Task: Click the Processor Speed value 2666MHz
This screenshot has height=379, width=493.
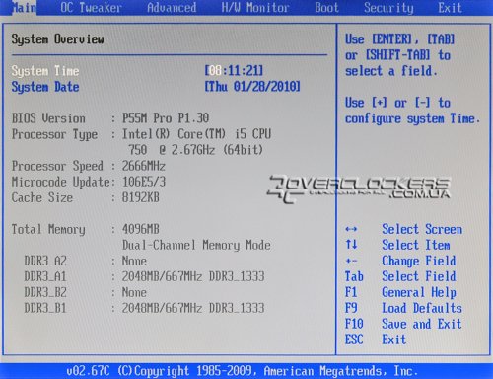Action: [144, 166]
